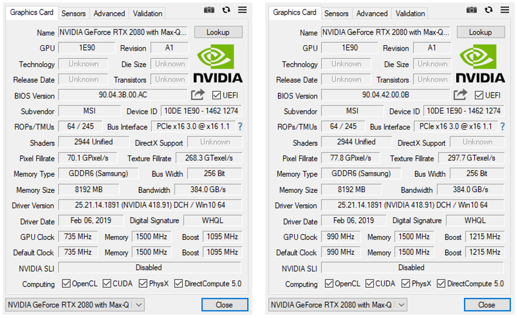Click WHQL digital signature in right window

point(475,220)
